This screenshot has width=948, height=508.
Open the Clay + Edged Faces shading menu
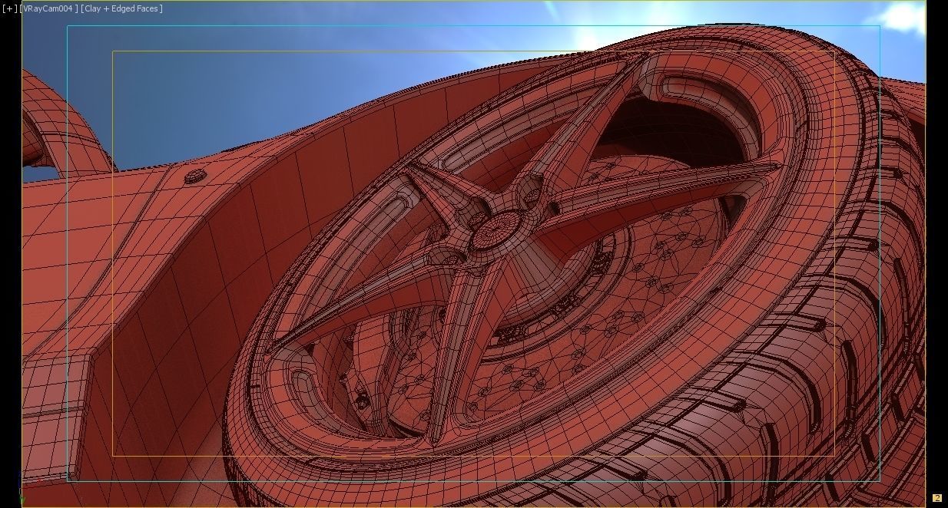121,9
